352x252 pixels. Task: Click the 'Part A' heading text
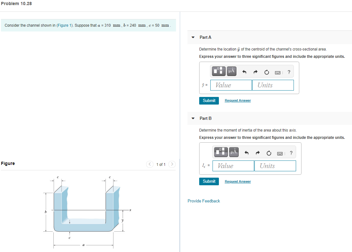click(x=206, y=37)
